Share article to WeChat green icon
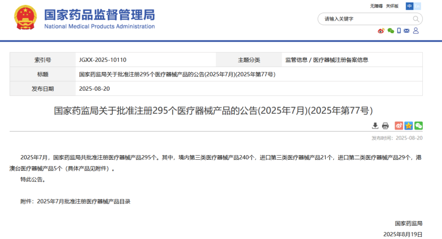The width and height of the screenshot is (442, 239). pos(418,125)
